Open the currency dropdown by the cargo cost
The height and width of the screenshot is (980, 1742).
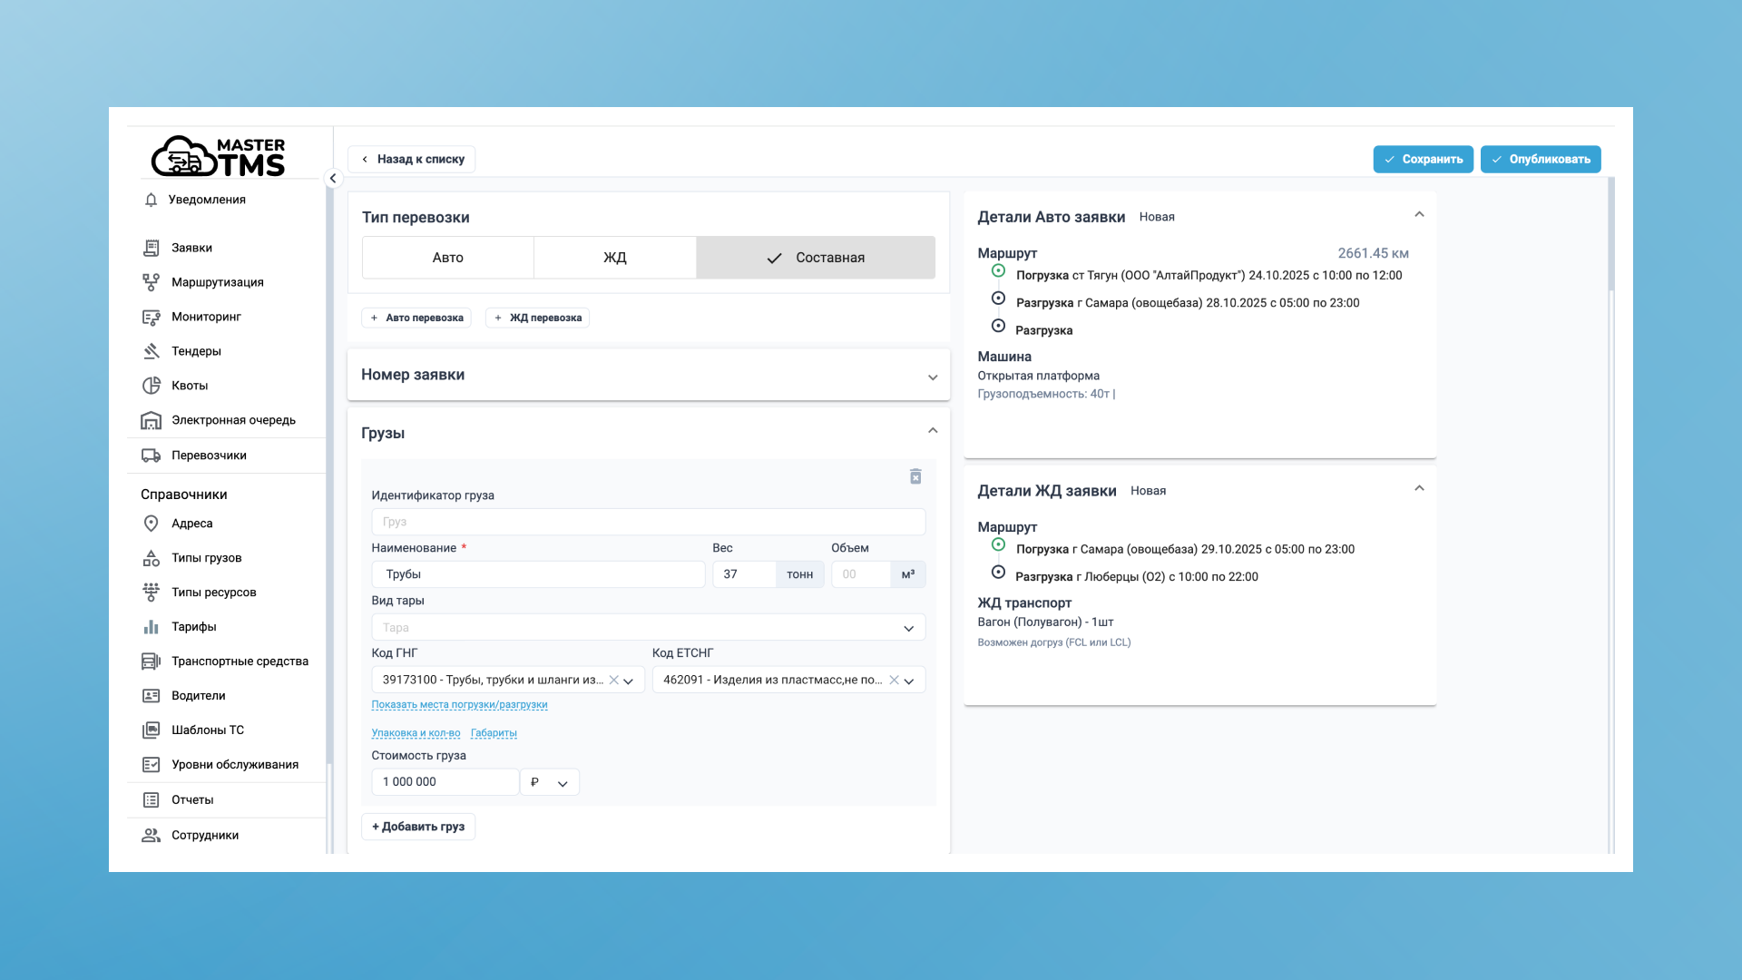click(x=550, y=782)
